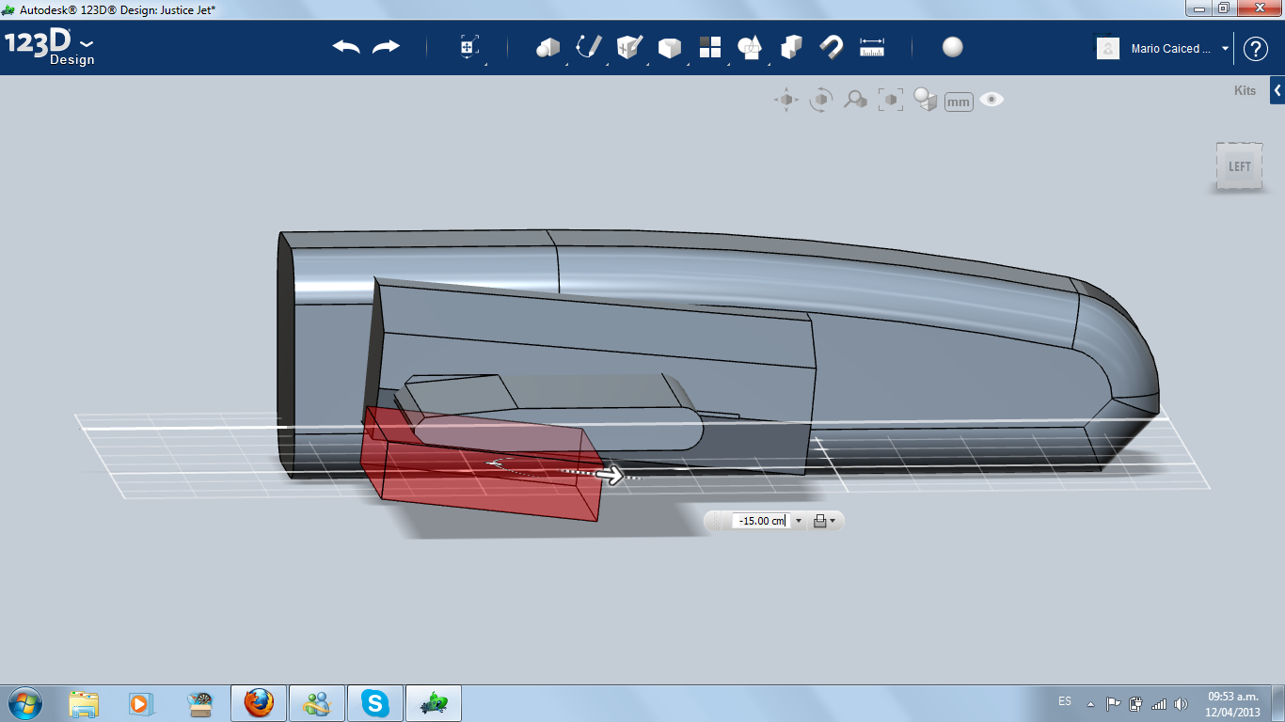Image resolution: width=1285 pixels, height=722 pixels.
Task: Select the Orbit navigation tool
Action: [821, 100]
